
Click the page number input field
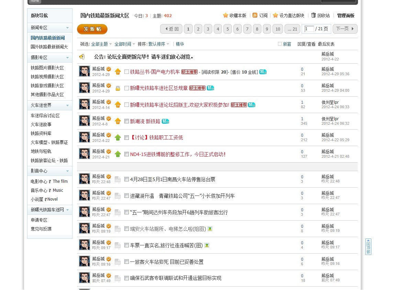point(309,29)
